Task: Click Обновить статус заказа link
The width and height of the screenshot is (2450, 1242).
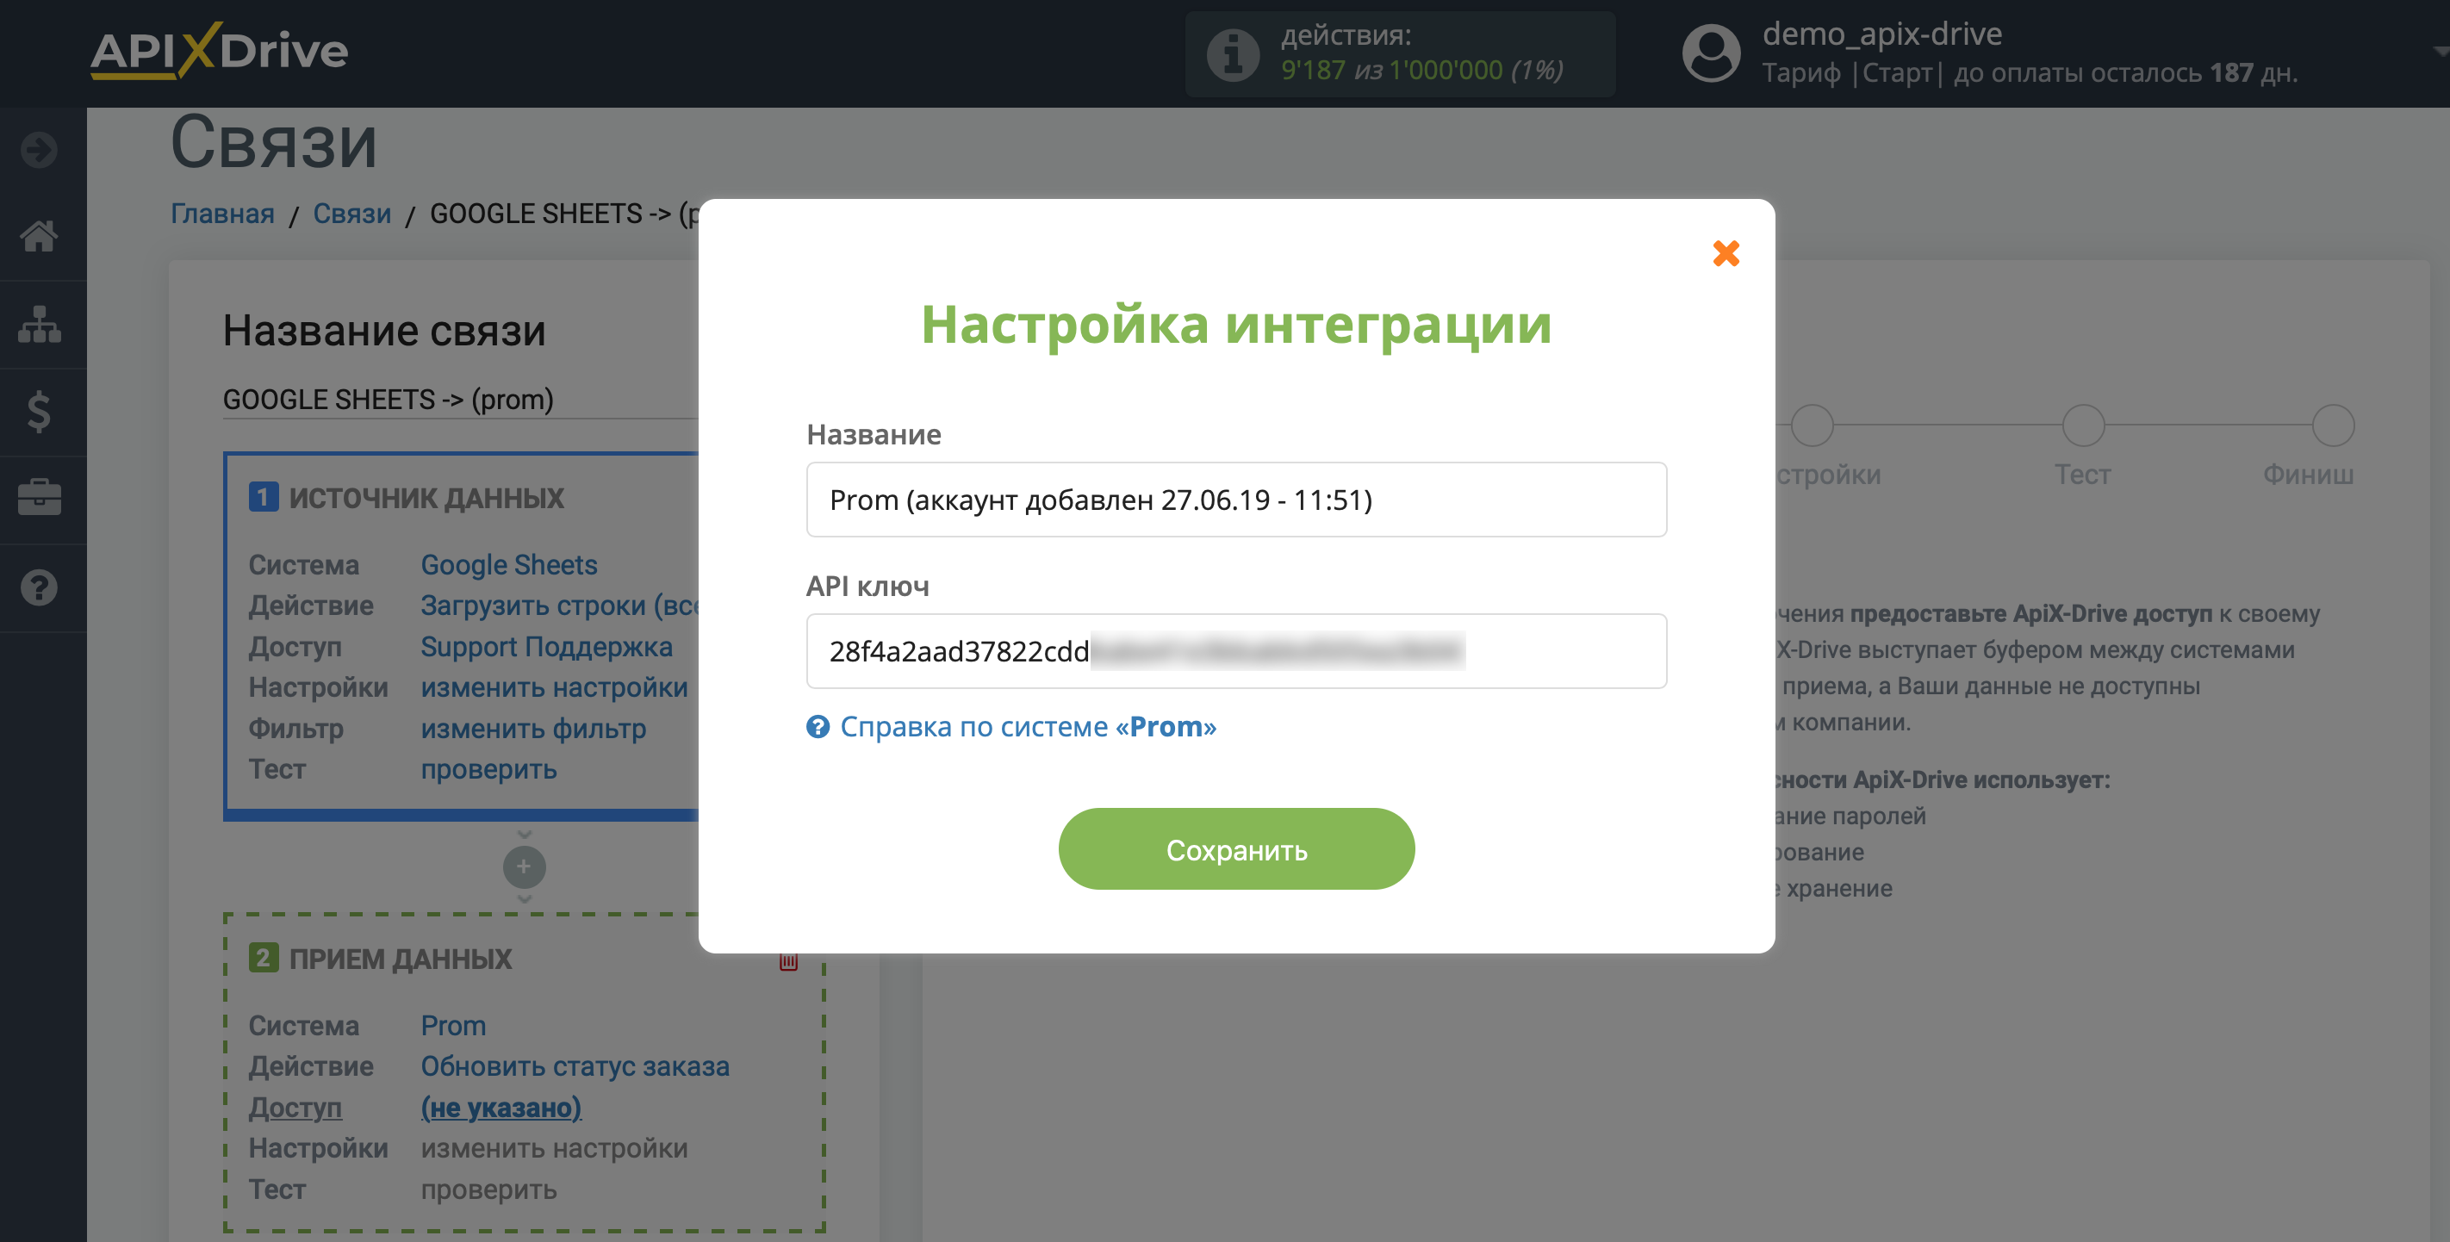Action: (575, 1066)
